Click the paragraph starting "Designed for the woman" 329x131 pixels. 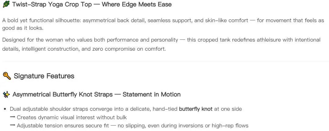tap(161, 44)
